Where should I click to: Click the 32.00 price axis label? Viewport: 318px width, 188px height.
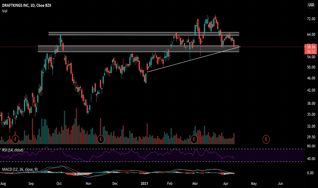tap(311, 126)
